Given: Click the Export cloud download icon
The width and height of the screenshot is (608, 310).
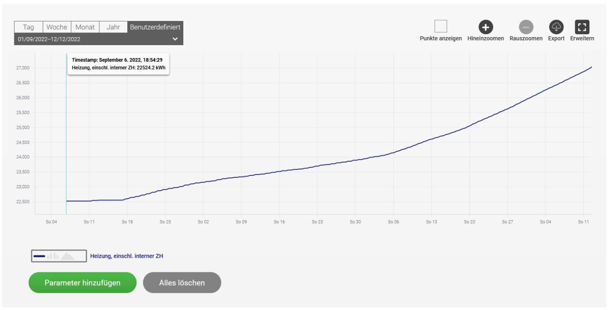Looking at the screenshot, I should click(556, 27).
